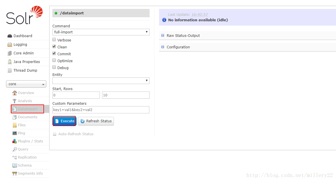Open Thread Dump in the main menu
Image resolution: width=336 pixels, height=181 pixels.
(25, 70)
